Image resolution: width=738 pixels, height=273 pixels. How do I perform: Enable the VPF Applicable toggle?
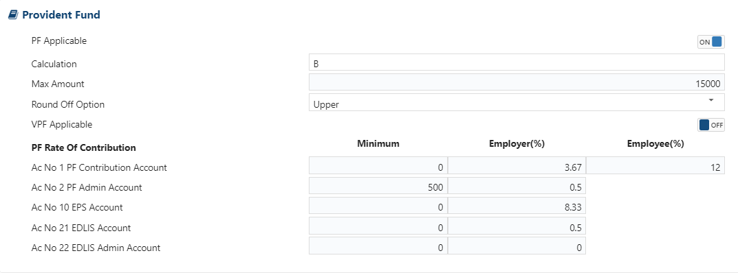point(710,126)
